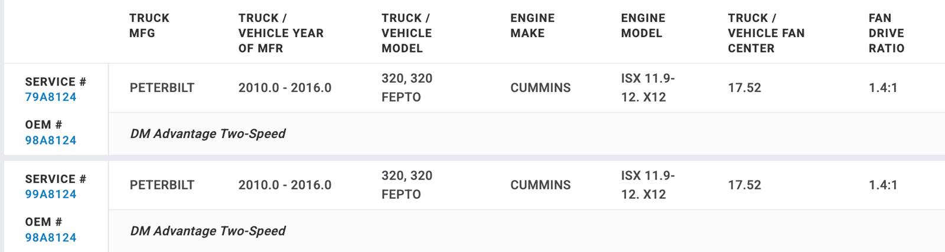Click OEM link 98A8124 under service 79A8124
Image resolution: width=945 pixels, height=252 pixels.
tap(51, 140)
